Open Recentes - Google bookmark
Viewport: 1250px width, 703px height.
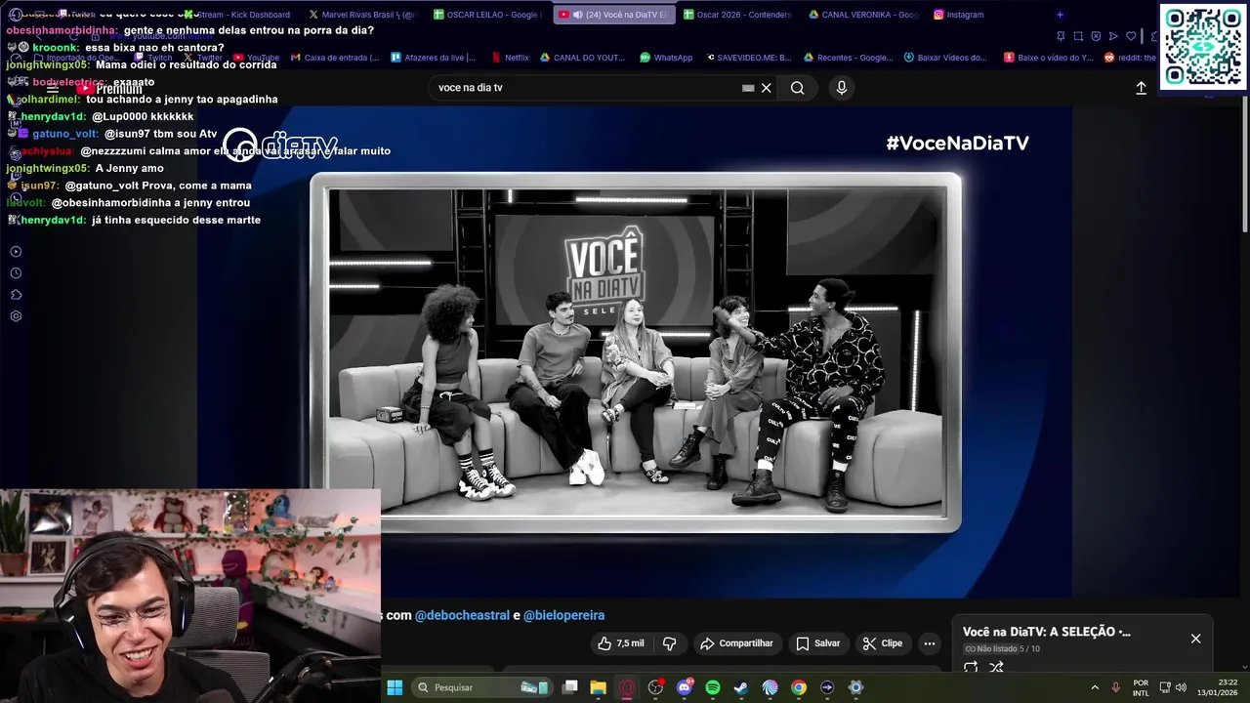[x=848, y=58]
